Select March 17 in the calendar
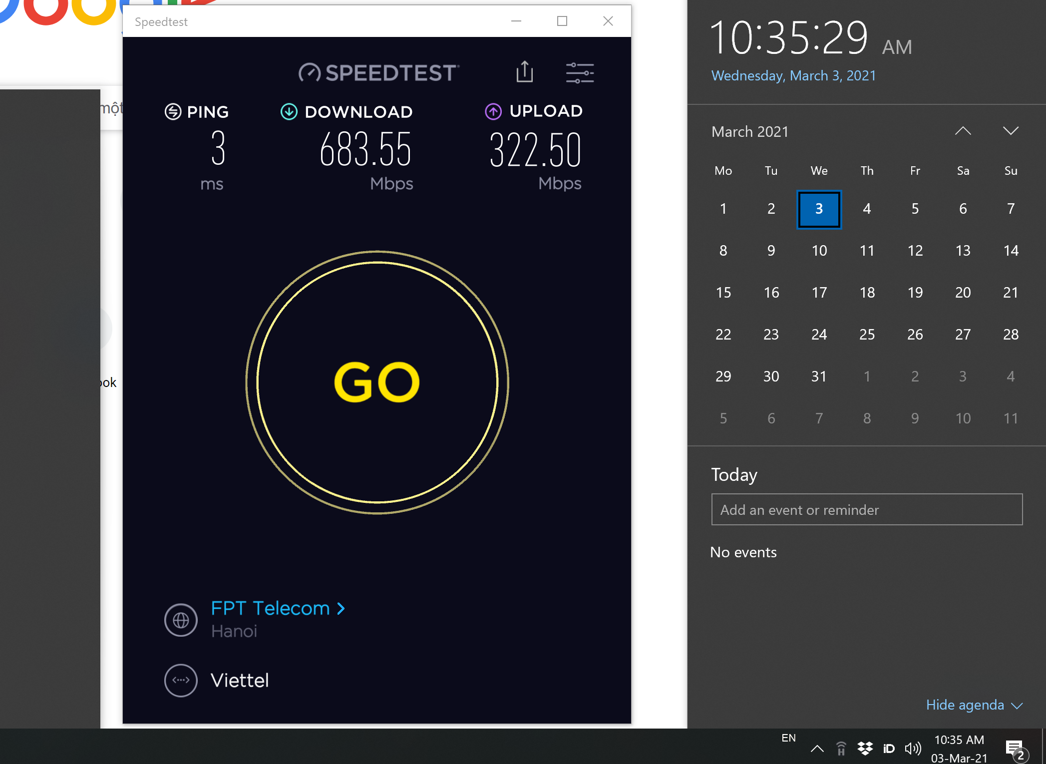 (x=819, y=293)
